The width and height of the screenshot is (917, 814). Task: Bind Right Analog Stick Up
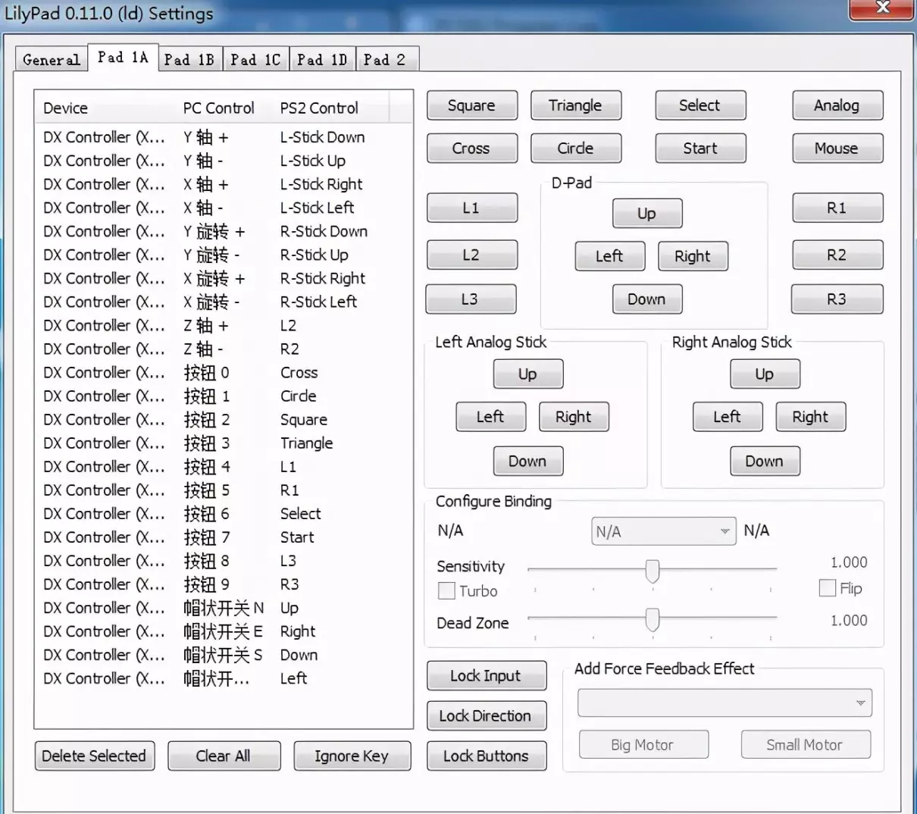coord(765,374)
